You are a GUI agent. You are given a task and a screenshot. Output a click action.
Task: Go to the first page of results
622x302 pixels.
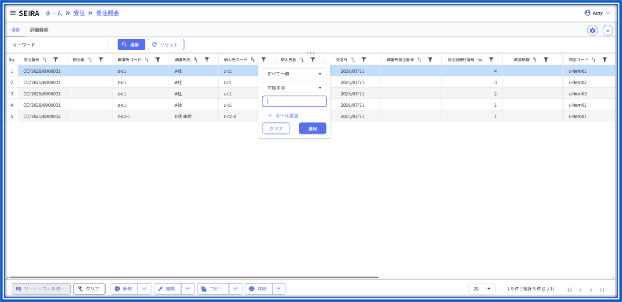570,289
